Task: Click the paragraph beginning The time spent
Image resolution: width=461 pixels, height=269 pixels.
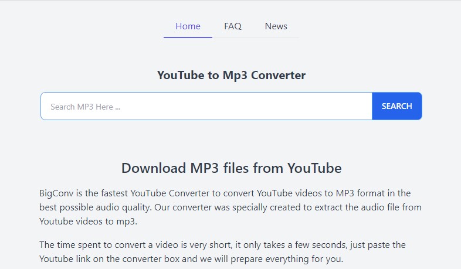Action: 222,252
